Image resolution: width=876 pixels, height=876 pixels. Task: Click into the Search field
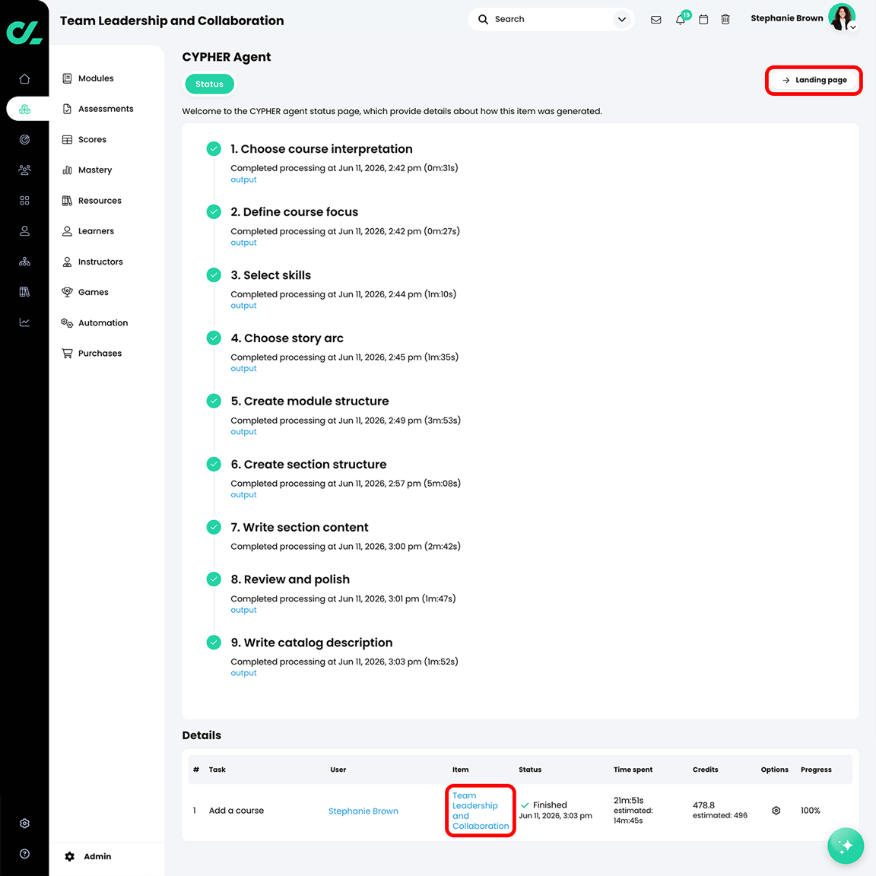(551, 20)
